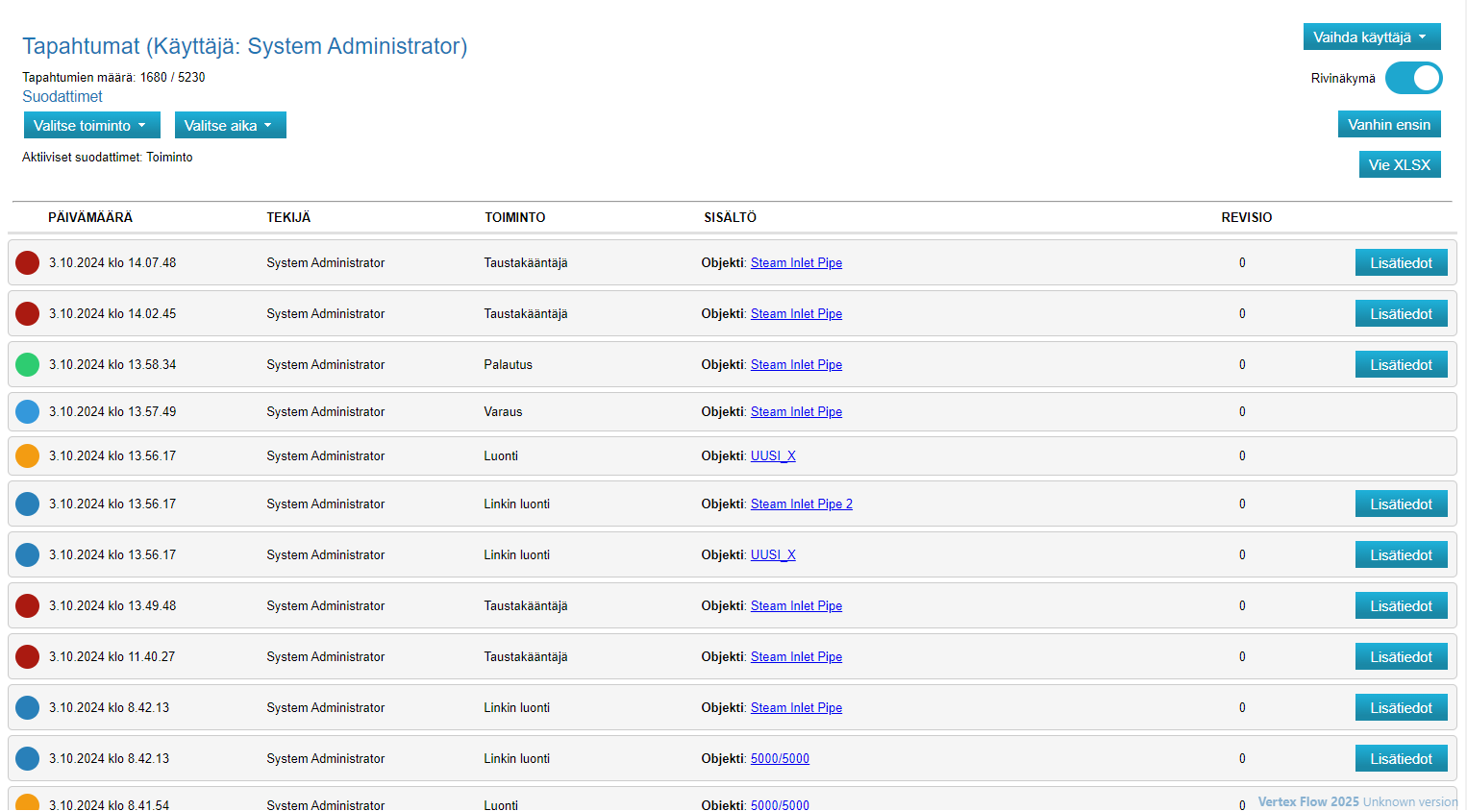Click red status dot for 14.07.48 event

click(28, 262)
